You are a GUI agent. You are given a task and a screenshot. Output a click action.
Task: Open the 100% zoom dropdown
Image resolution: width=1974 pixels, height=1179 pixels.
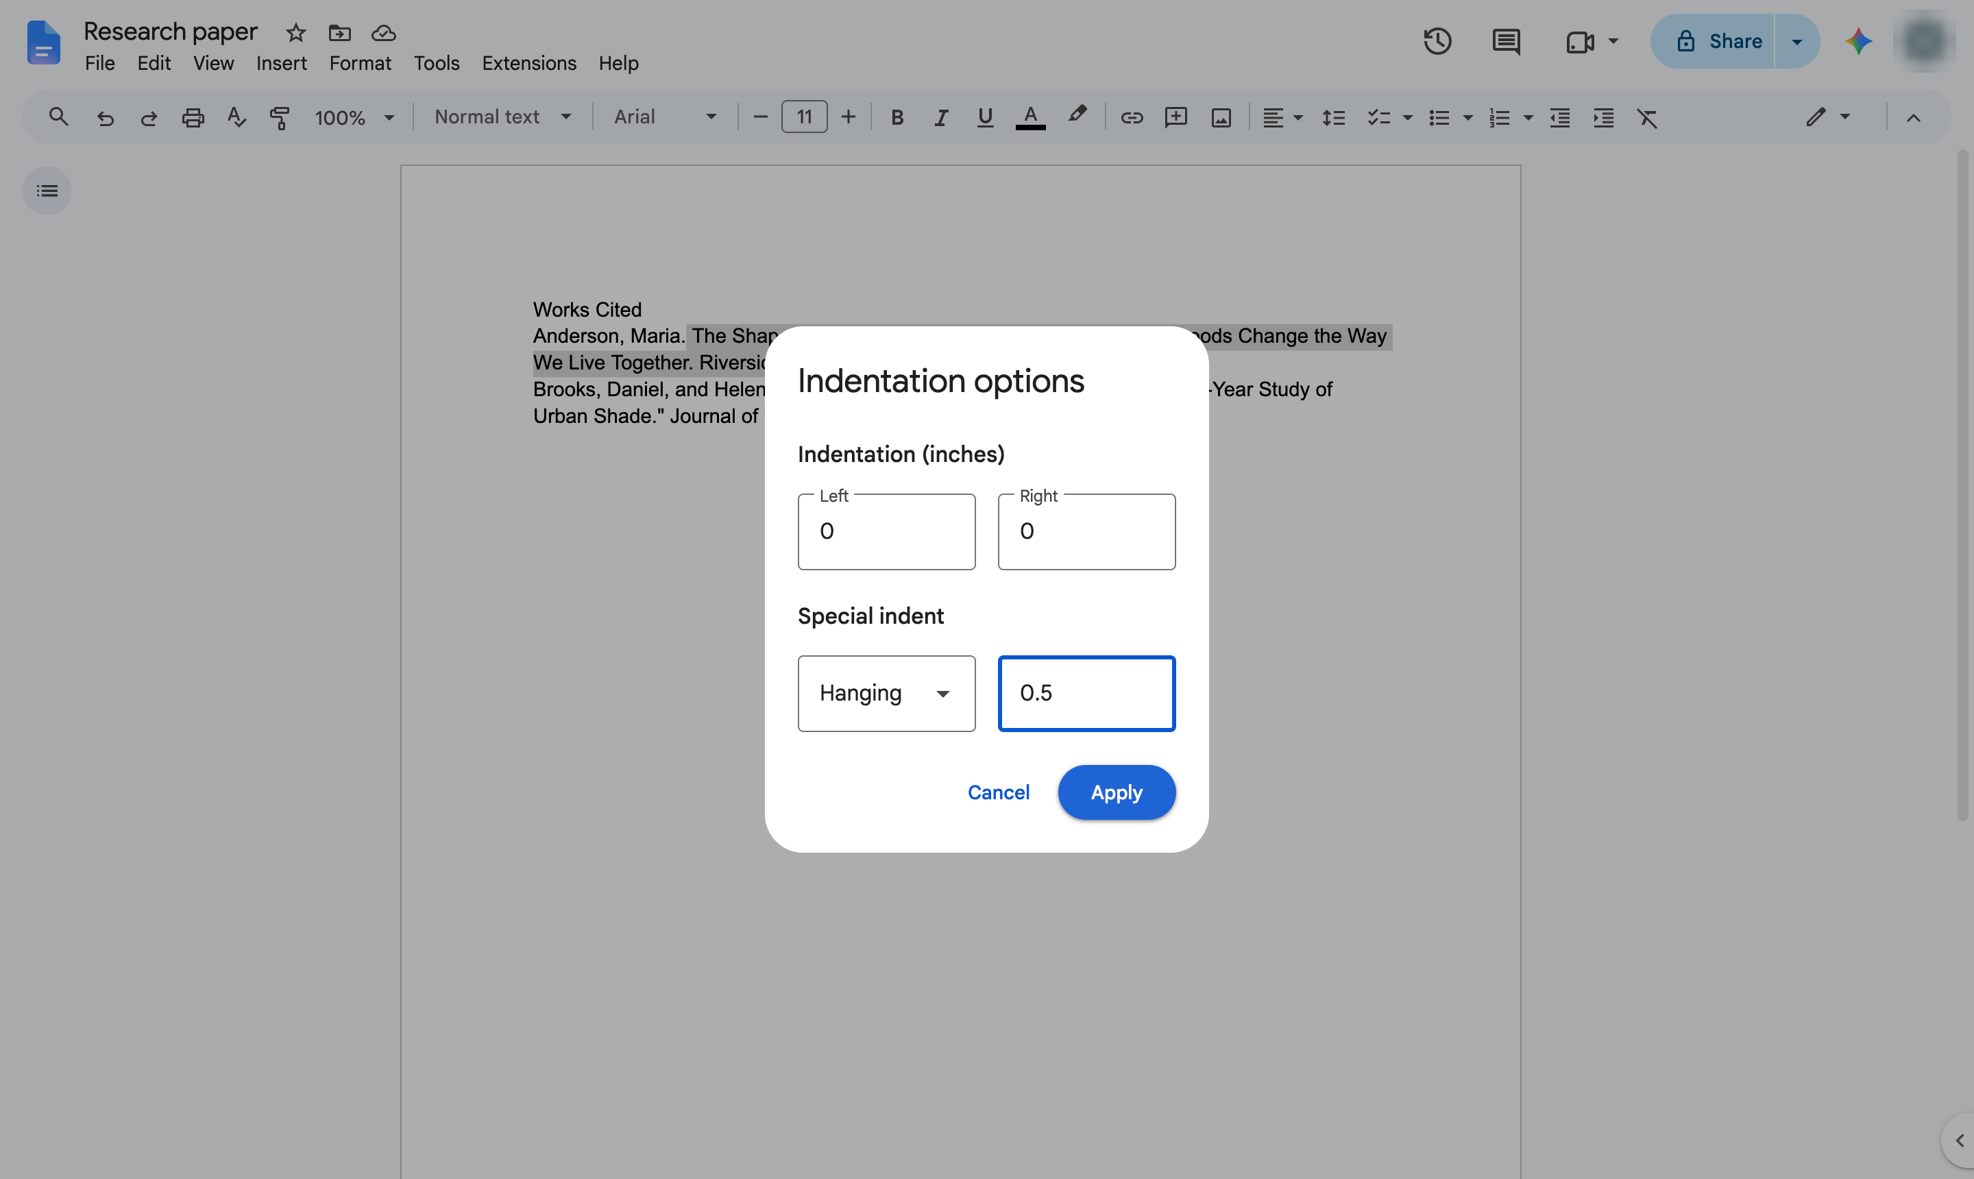click(354, 118)
